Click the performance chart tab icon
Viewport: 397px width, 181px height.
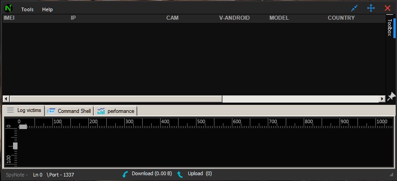tap(101, 111)
